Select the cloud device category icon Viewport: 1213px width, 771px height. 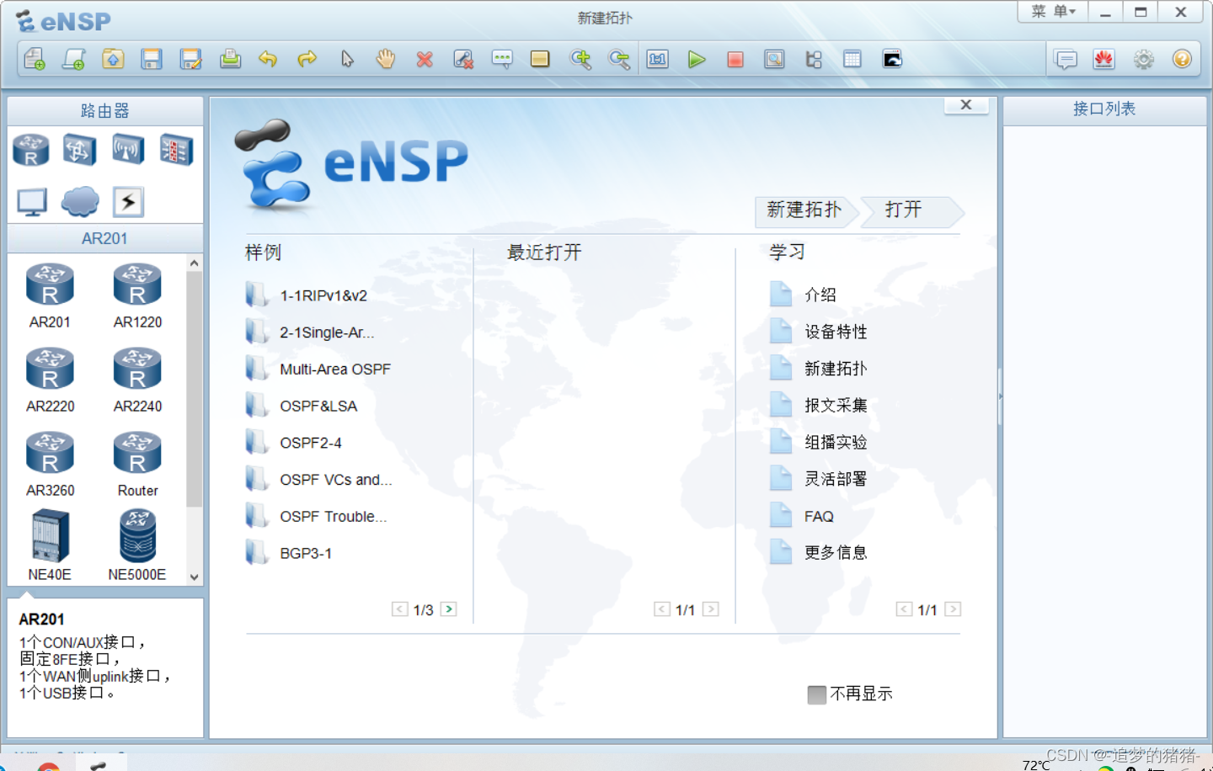[x=80, y=202]
